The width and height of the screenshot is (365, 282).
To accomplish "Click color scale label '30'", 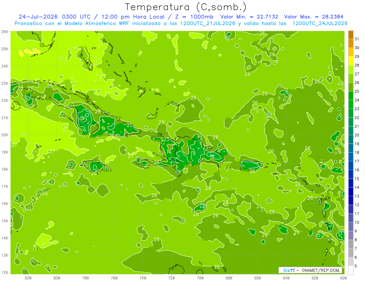I will tap(357, 48).
